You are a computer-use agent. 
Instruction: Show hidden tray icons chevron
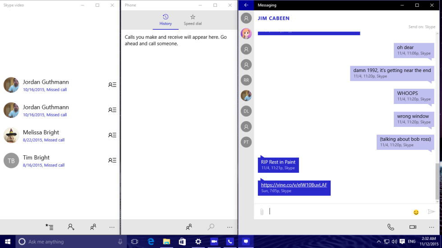[379, 242]
